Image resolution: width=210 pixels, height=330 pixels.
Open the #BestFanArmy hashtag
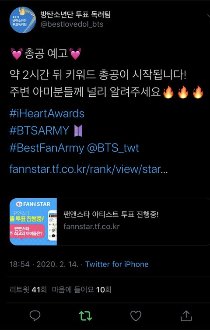click(47, 148)
